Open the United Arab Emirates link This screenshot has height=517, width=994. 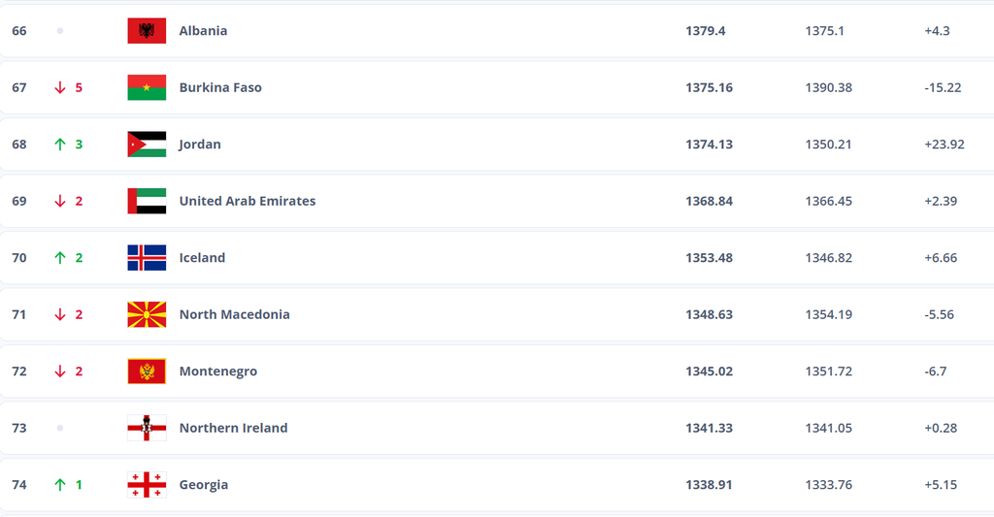pos(248,201)
